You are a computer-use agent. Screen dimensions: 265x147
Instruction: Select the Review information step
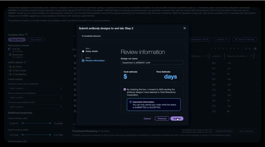(83, 61)
